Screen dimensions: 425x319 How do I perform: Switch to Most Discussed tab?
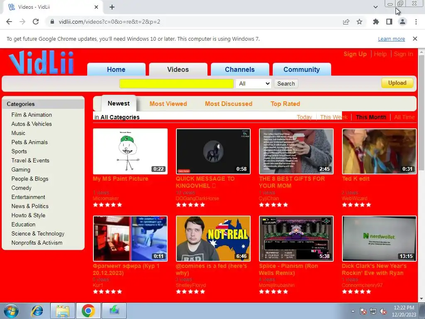[229, 103]
